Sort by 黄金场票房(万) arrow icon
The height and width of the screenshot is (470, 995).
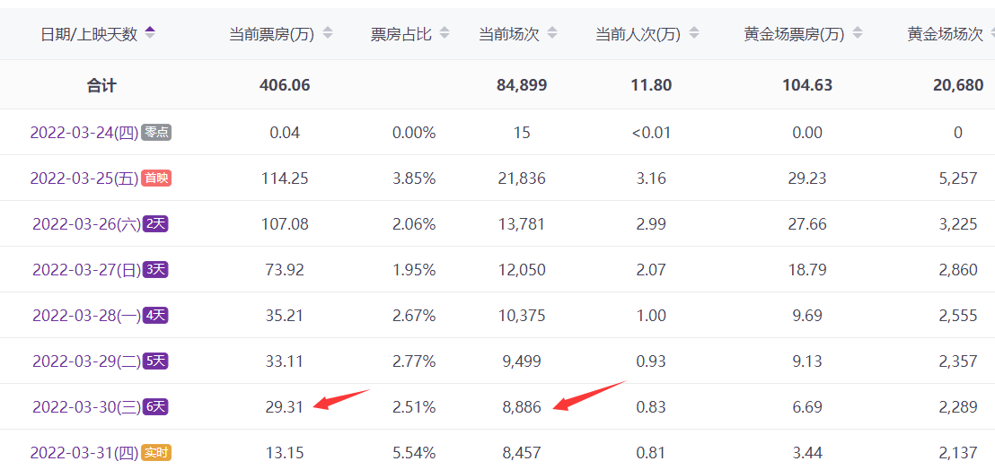(858, 33)
